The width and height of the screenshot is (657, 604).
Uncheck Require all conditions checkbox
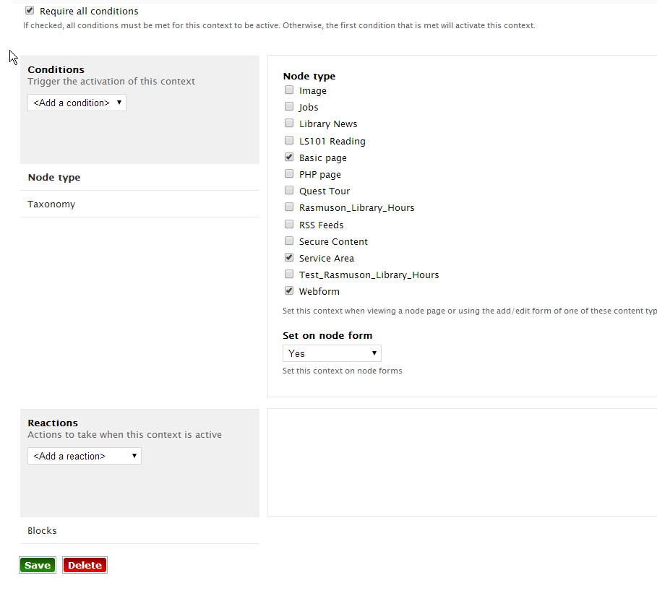(x=30, y=10)
